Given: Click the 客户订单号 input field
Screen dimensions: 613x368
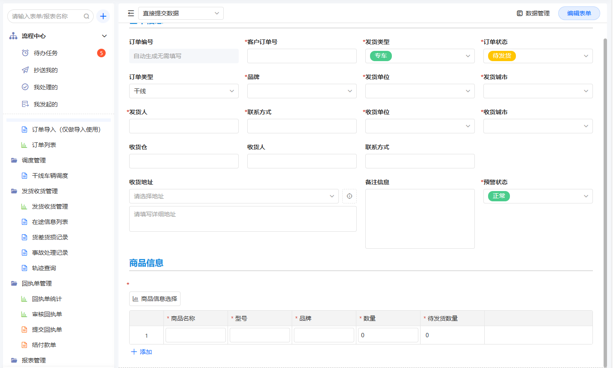Looking at the screenshot, I should click(x=302, y=56).
